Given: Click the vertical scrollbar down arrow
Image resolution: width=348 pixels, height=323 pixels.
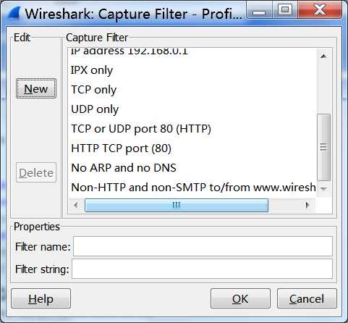Looking at the screenshot, I should coord(323,189).
